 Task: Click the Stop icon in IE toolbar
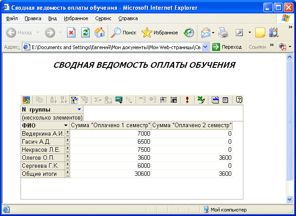pos(71,33)
